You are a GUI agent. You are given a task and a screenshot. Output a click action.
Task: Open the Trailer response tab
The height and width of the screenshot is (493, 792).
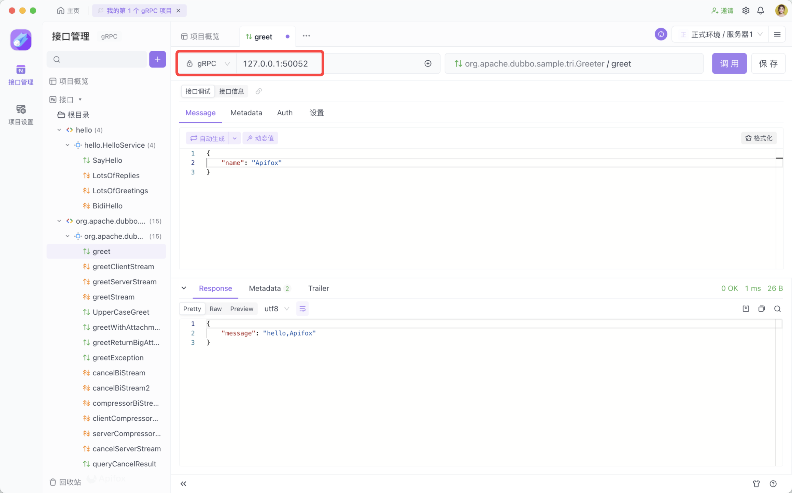coord(318,288)
